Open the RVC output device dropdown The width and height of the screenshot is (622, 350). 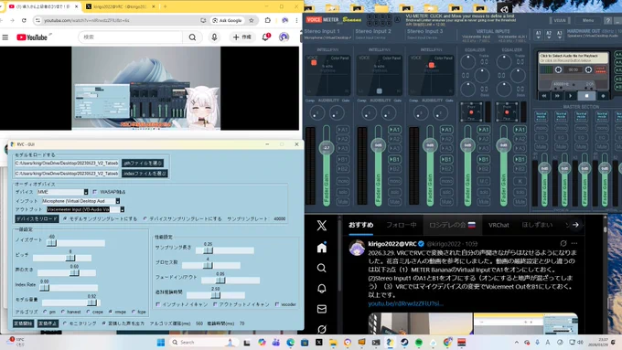click(123, 209)
